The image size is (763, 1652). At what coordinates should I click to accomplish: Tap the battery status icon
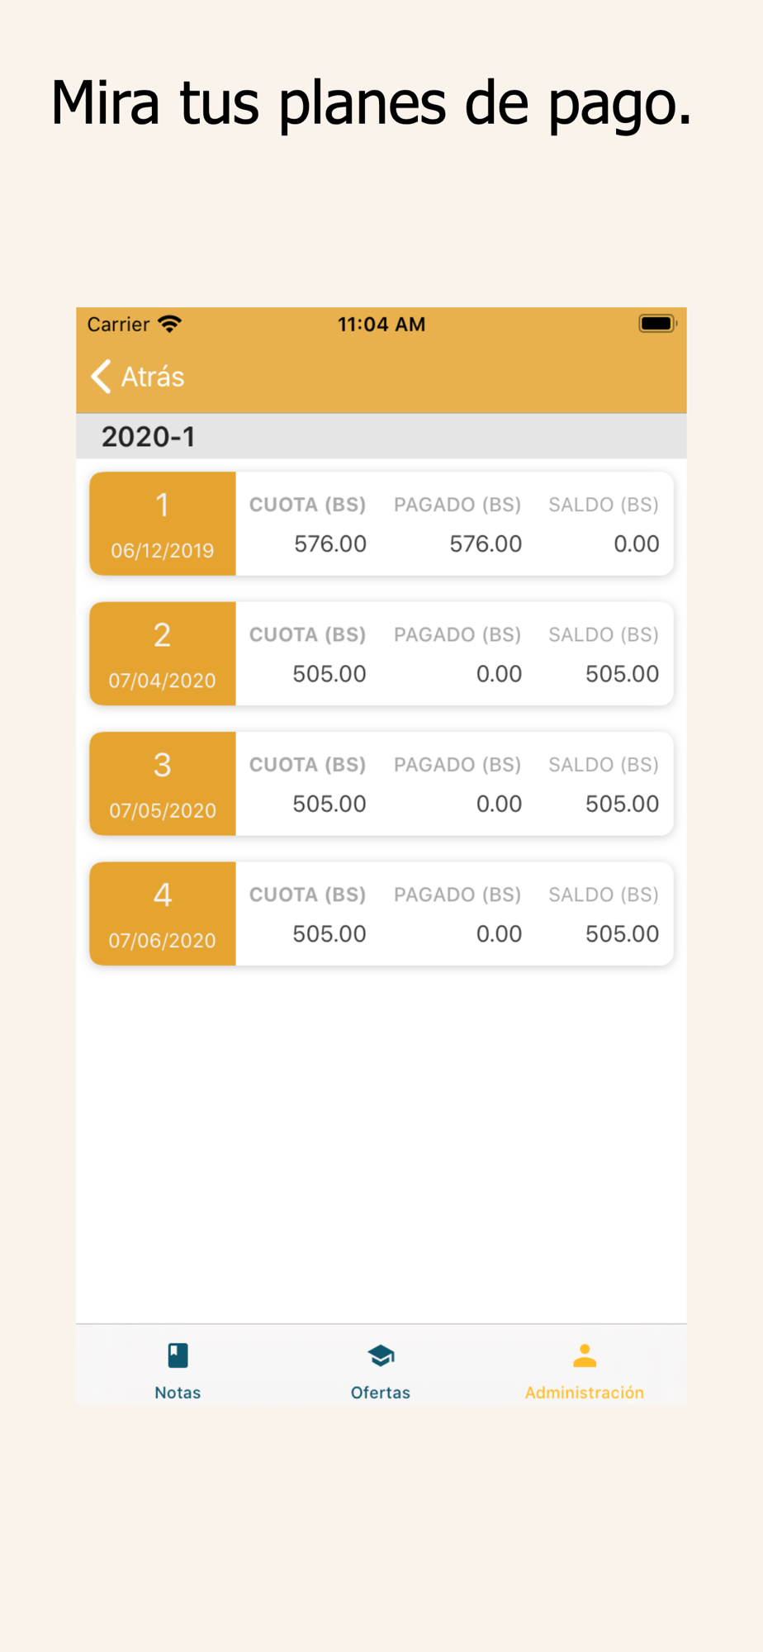pyautogui.click(x=657, y=324)
